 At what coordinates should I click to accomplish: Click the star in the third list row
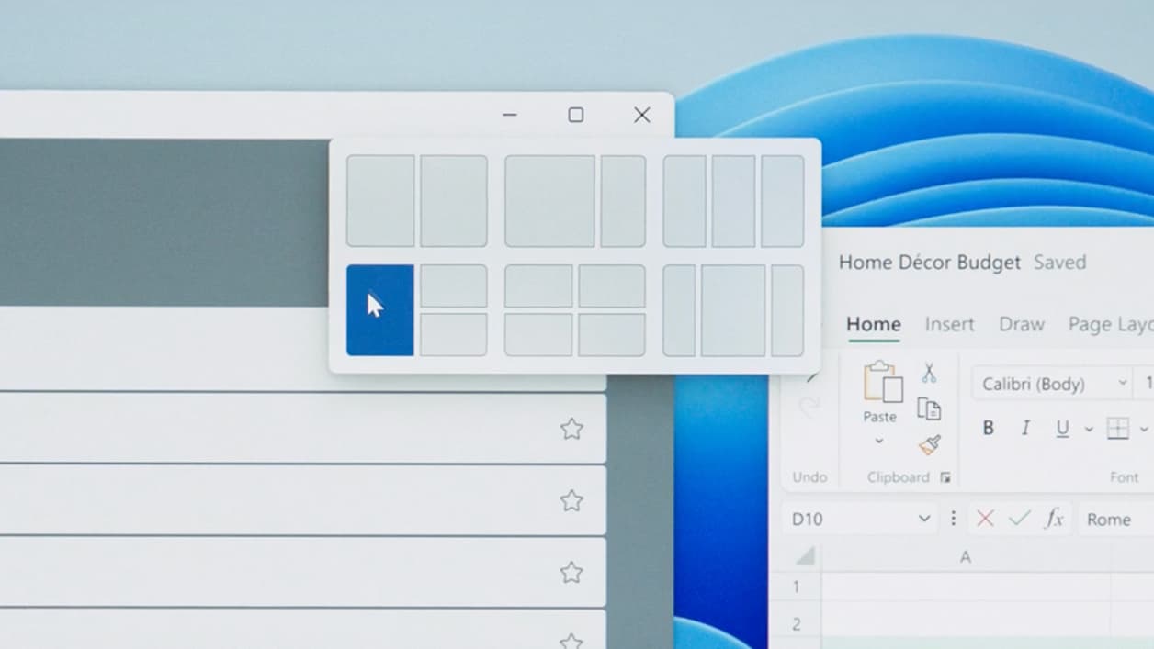point(571,573)
